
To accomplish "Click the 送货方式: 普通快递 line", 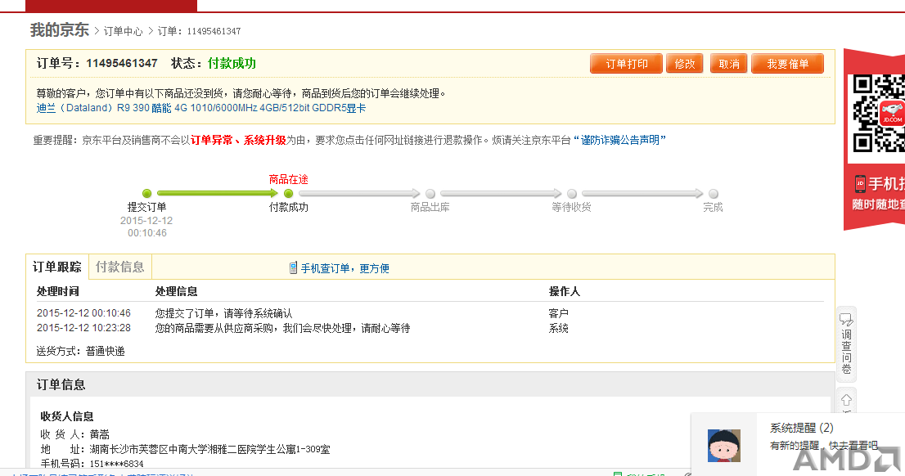I will pyautogui.click(x=81, y=351).
